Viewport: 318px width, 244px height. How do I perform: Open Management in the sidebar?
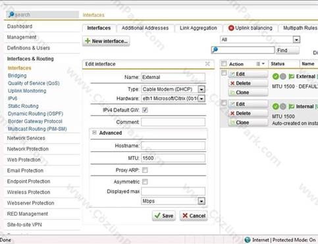coord(22,37)
